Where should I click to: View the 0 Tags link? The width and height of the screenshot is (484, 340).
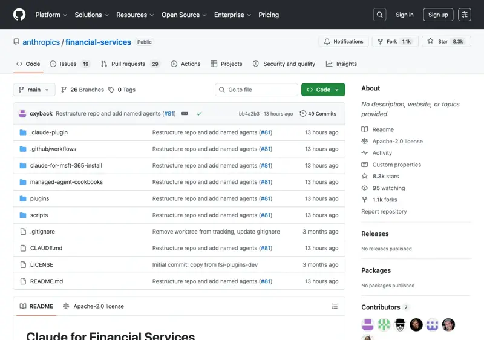[122, 90]
